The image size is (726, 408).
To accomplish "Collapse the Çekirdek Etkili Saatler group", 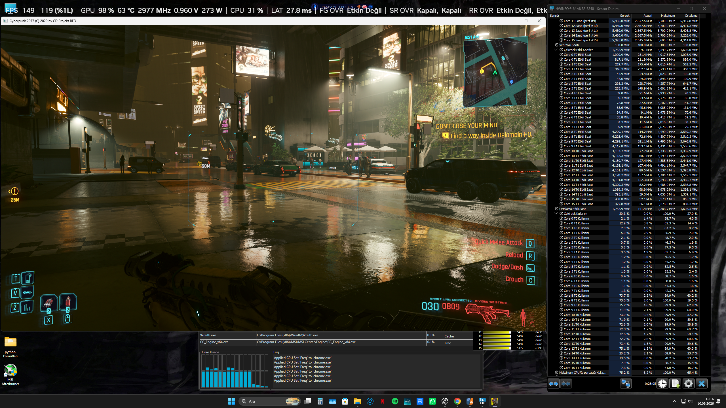I will [x=556, y=50].
